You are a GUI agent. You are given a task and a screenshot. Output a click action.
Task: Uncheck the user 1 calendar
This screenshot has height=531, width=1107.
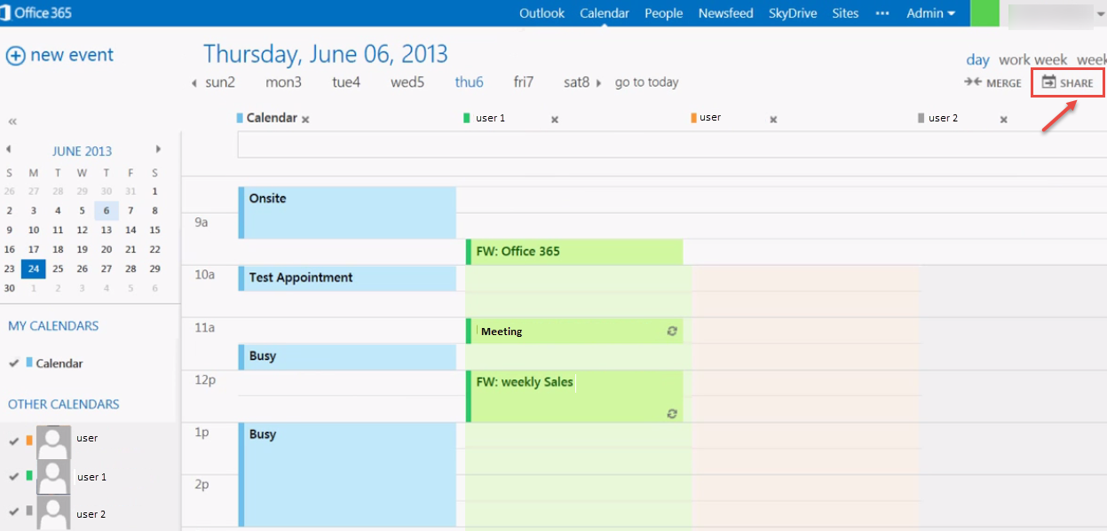tap(14, 476)
